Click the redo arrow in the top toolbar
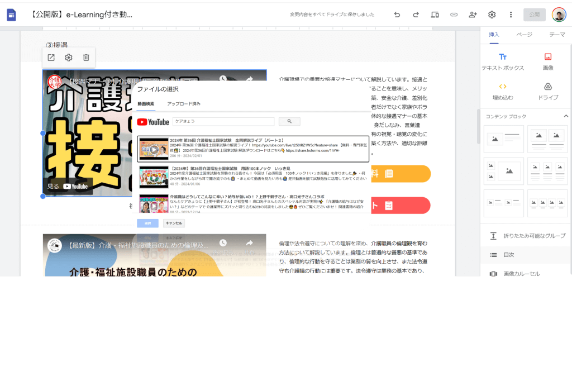This screenshot has width=572, height=381. click(x=416, y=15)
